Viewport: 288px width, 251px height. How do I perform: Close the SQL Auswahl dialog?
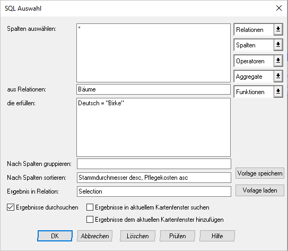tap(279, 8)
